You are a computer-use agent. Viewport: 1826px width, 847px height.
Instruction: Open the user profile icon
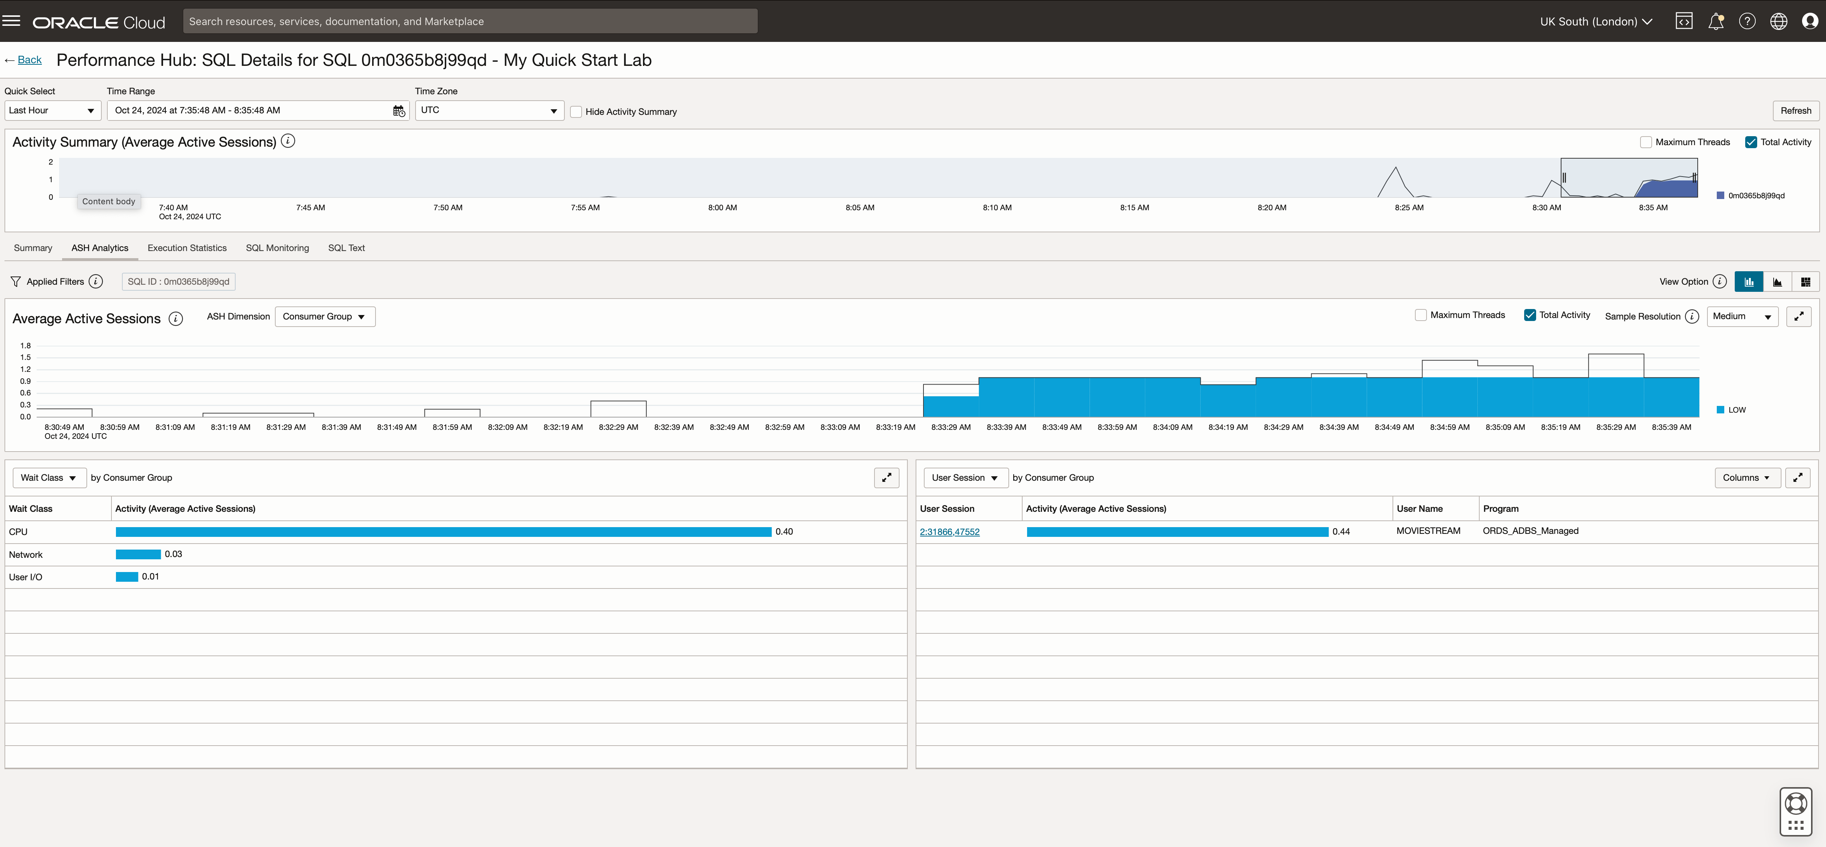point(1809,21)
